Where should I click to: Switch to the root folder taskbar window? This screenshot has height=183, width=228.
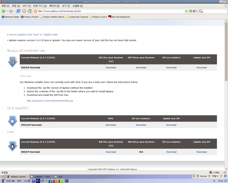(x=58, y=177)
